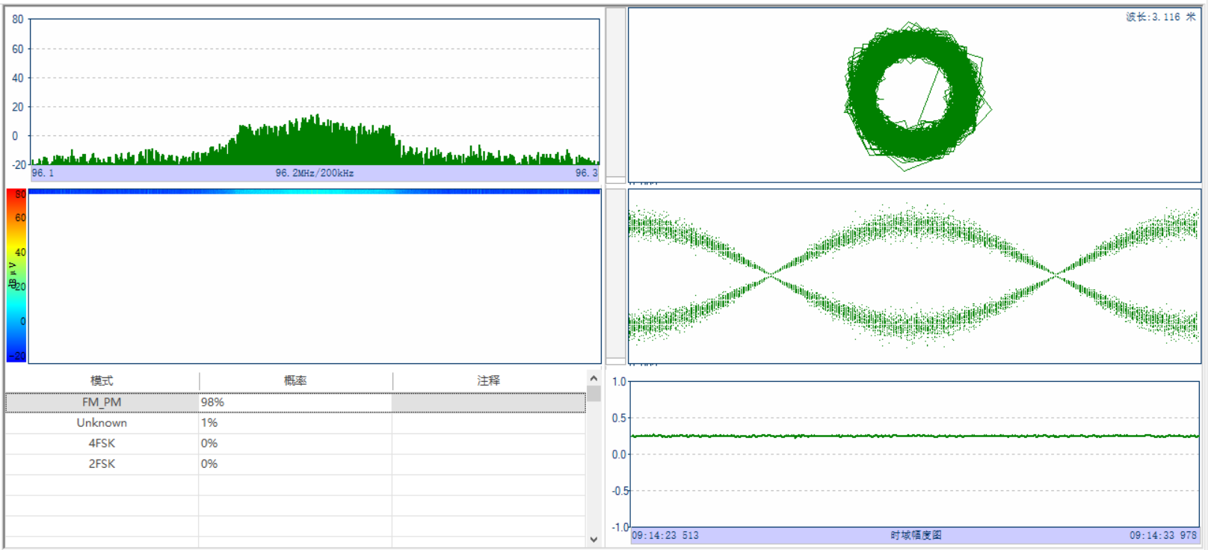Click the 2FSK row in the table
The image size is (1208, 550).
click(x=102, y=464)
